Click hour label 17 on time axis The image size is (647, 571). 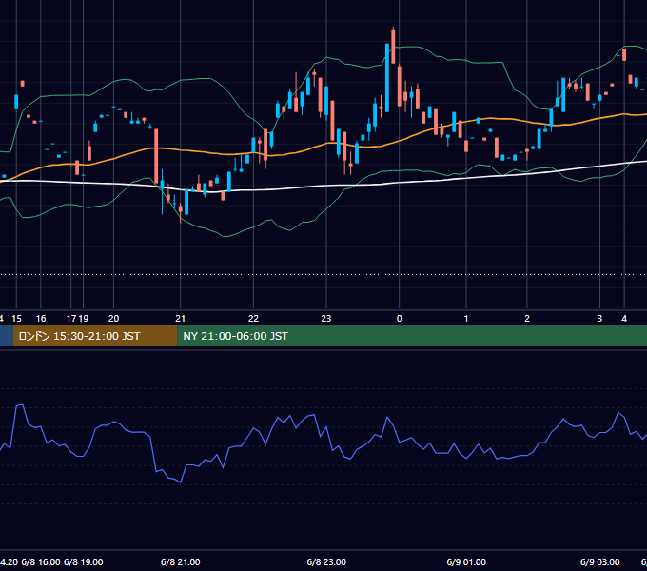71,319
